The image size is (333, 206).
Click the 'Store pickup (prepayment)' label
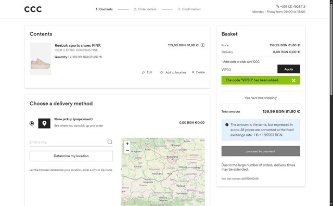[73, 119]
